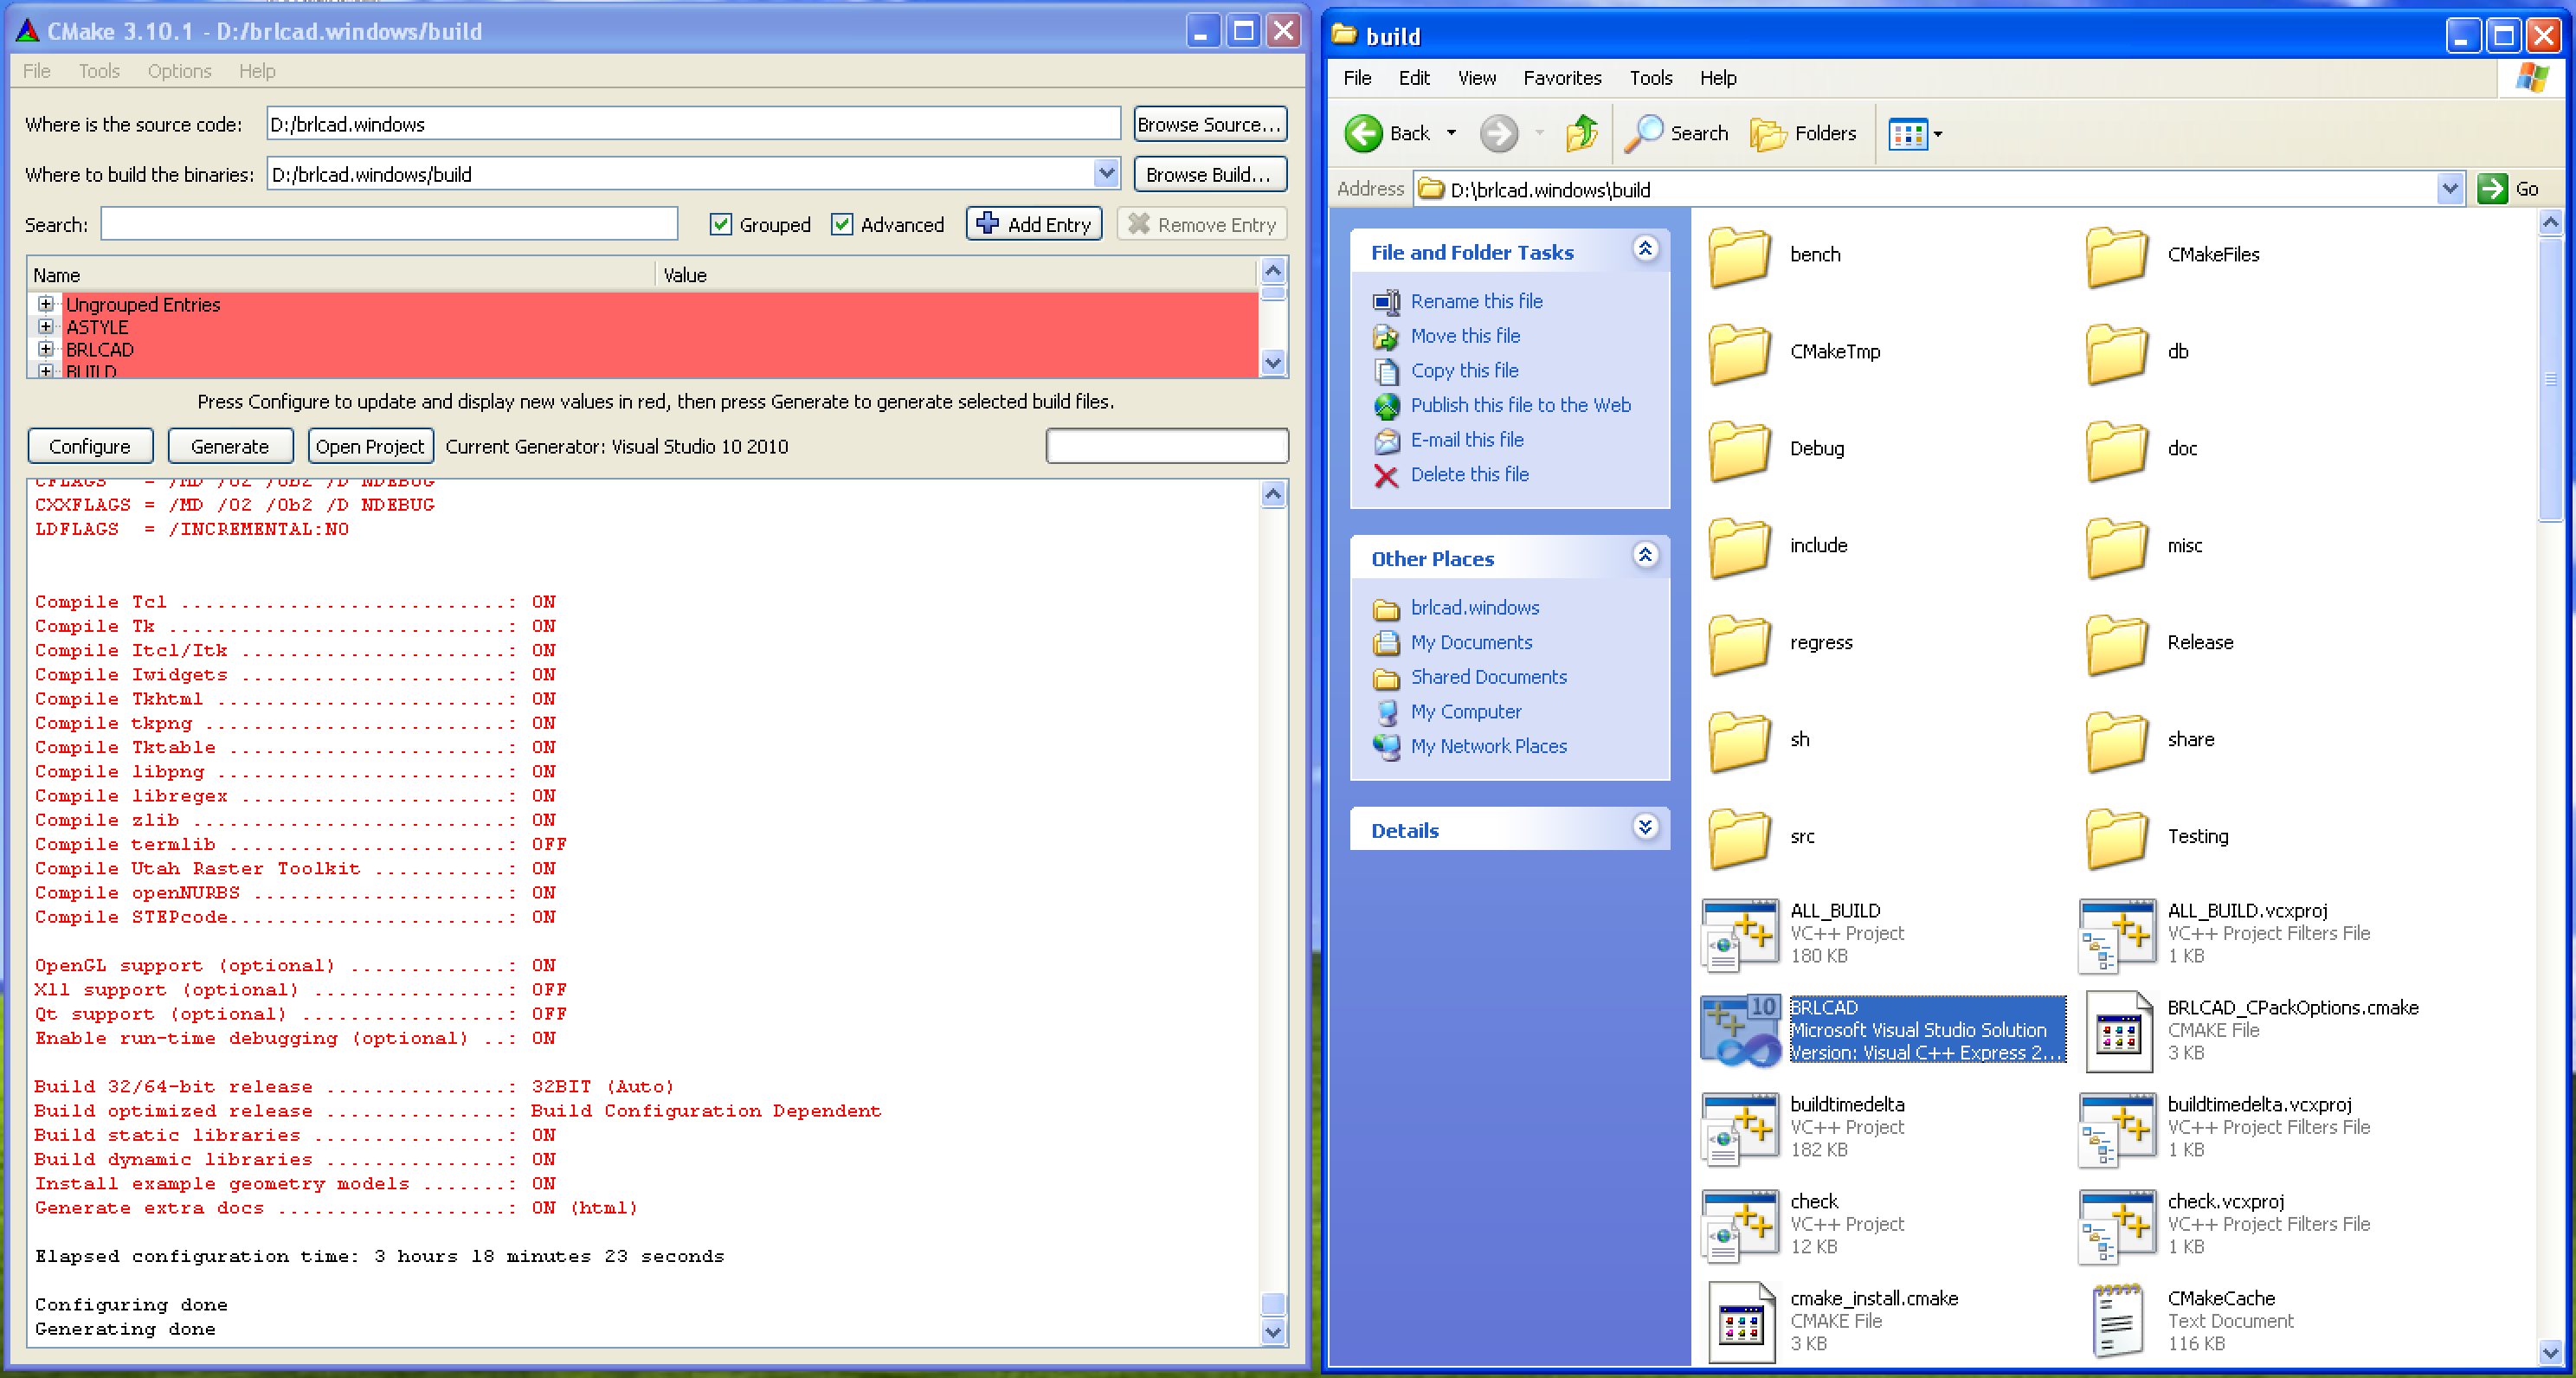
Task: Open CMake Options menu
Action: (179, 71)
